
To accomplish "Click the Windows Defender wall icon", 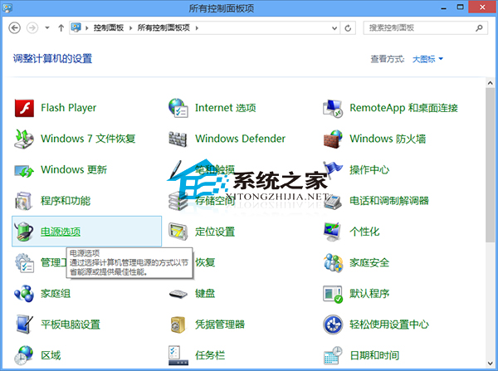I will (178, 139).
